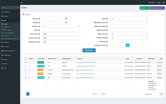This screenshot has height=104, width=166.
Task: Open victoria_victoria customer email link
Action: [86, 62]
